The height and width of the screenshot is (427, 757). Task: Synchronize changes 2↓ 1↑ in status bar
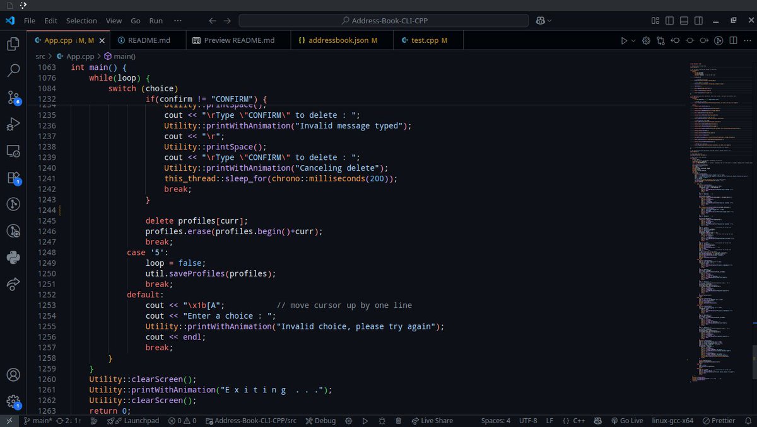[69, 421]
